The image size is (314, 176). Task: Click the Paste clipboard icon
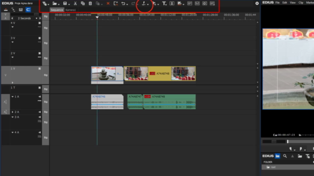tap(90, 3)
